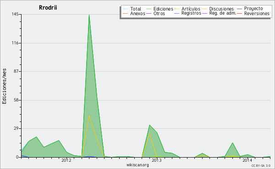Click the 2013 x-axis label
The image size is (275, 169).
[157, 160]
